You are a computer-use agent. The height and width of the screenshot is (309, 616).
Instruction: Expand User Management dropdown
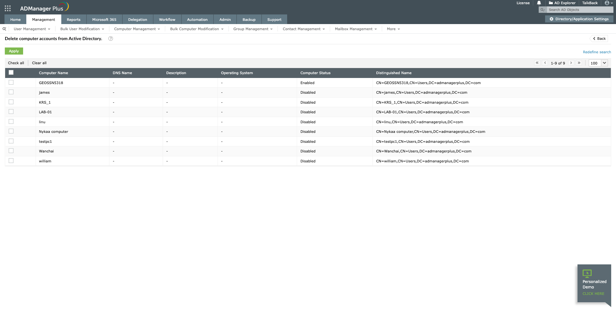click(x=32, y=29)
